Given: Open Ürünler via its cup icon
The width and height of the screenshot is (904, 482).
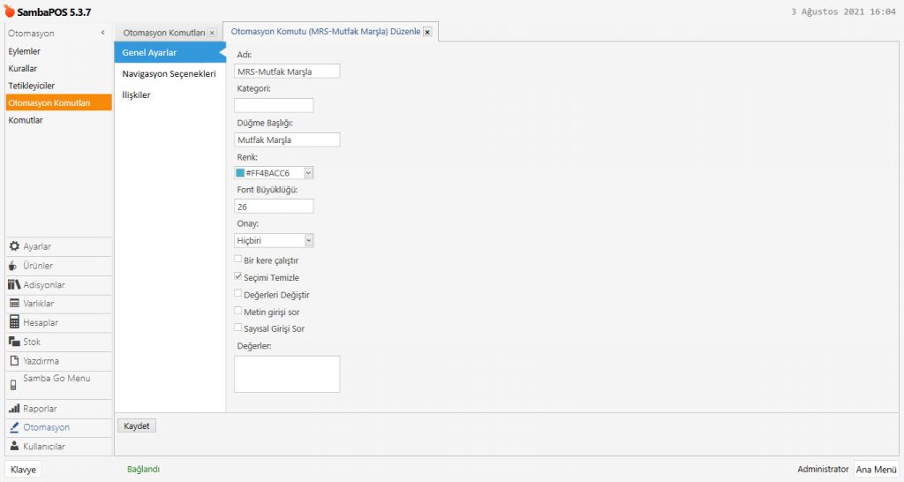Looking at the screenshot, I should click(x=14, y=266).
